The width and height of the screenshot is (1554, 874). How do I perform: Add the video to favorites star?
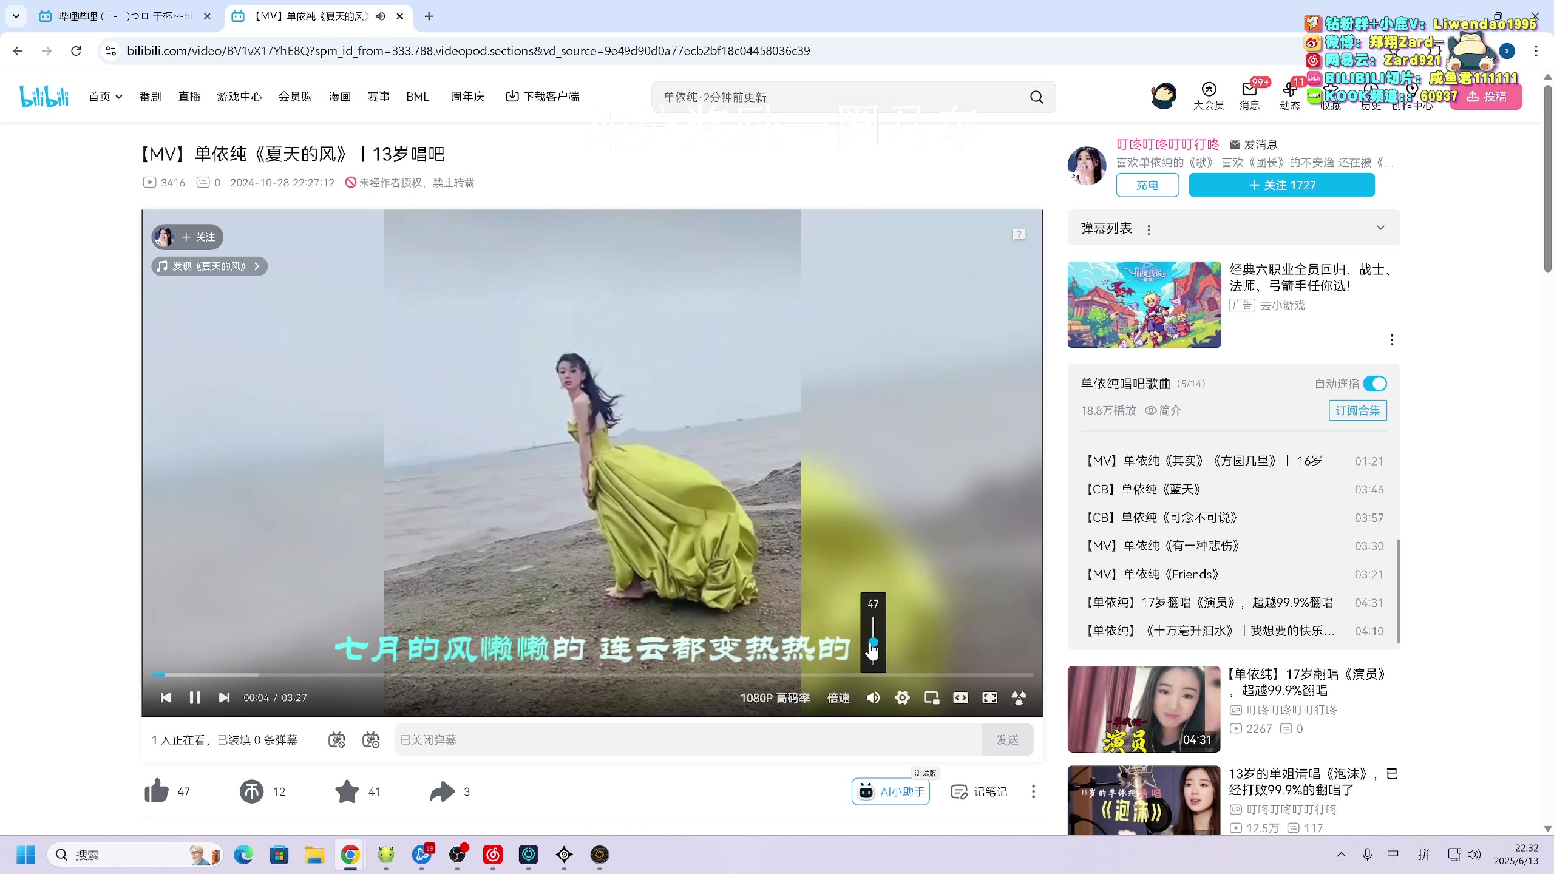pyautogui.click(x=347, y=791)
